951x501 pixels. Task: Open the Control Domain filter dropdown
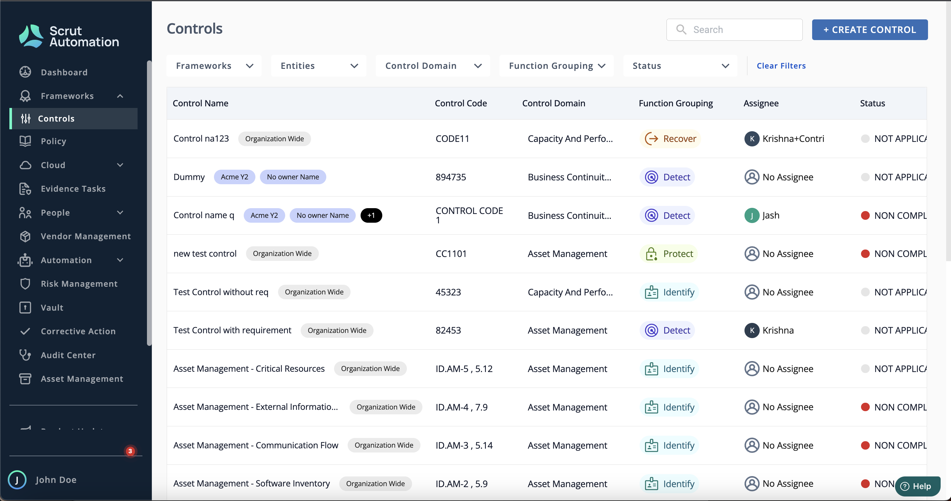433,66
